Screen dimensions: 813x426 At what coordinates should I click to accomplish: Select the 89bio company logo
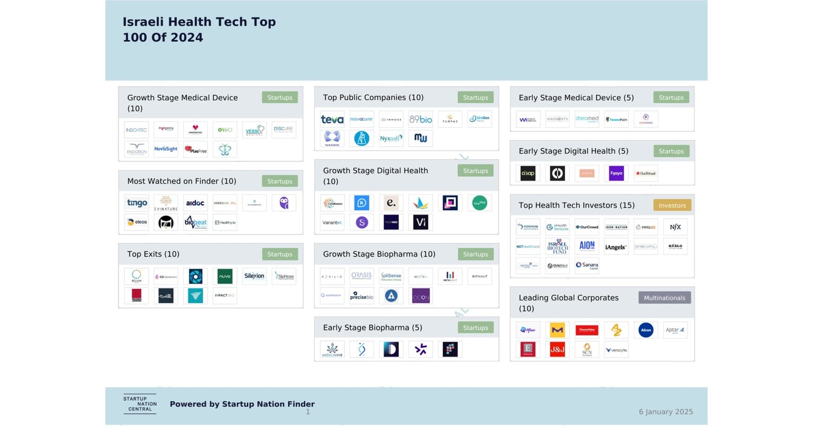click(421, 119)
